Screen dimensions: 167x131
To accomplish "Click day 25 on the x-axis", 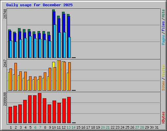I will (127, 127).
